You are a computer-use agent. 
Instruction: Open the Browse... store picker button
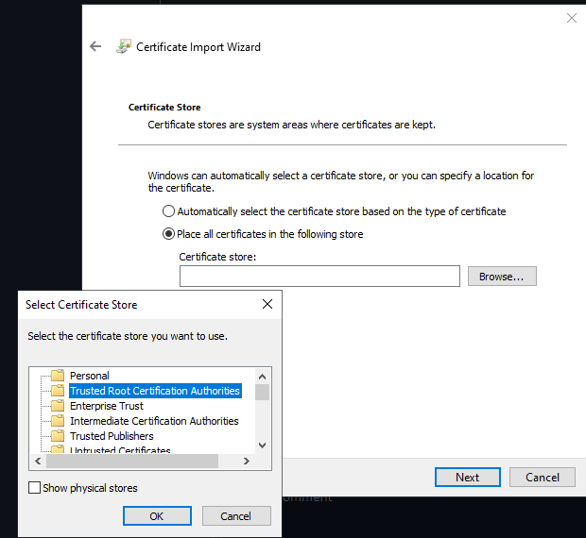(x=502, y=277)
